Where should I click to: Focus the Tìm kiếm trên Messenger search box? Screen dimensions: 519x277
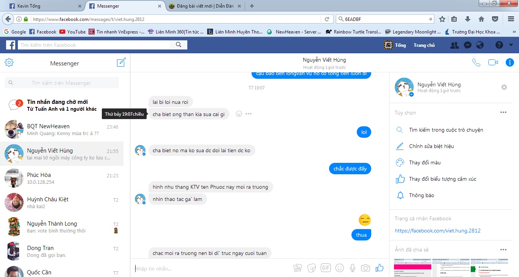pos(62,83)
